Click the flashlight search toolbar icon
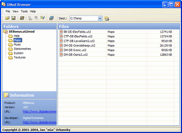Screen dimensions: 182x133 click(42, 18)
